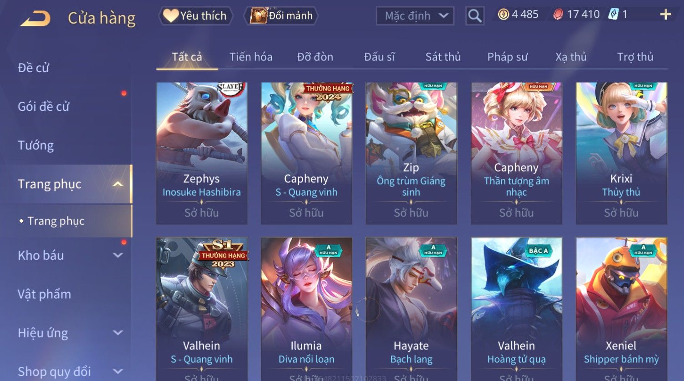Screen dimensions: 684x381
Task: Collapse the Trang phục sidebar section
Action: [118, 184]
